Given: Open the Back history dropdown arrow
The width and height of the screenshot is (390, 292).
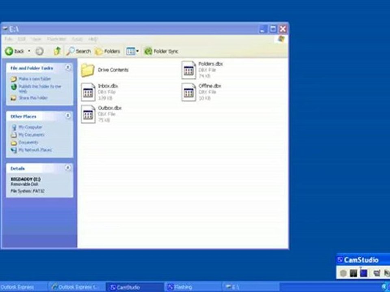Looking at the screenshot, I should [29, 52].
